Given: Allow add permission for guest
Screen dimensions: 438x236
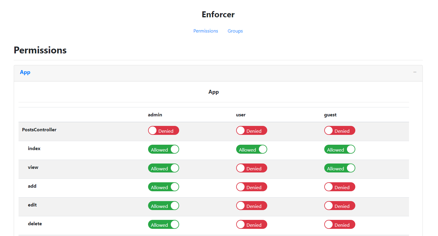Looking at the screenshot, I should click(339, 187).
